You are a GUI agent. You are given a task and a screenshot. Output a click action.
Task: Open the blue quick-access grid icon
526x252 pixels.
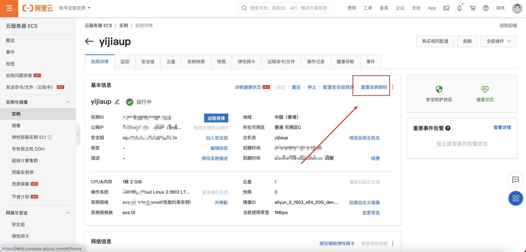click(x=516, y=198)
